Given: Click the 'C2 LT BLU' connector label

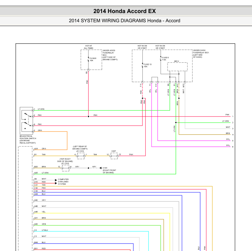Looking at the screenshot, I should point(41,230).
